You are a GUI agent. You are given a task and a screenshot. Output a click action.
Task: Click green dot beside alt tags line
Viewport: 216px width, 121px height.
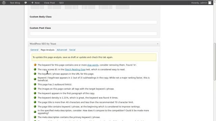(35, 89)
